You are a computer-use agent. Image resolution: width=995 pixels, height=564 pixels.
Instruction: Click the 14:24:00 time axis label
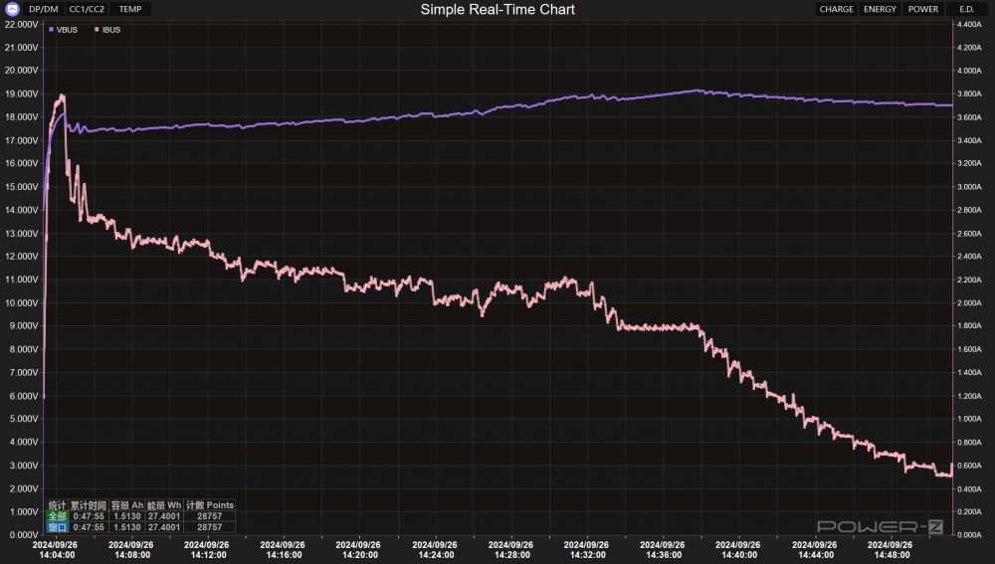click(x=436, y=555)
